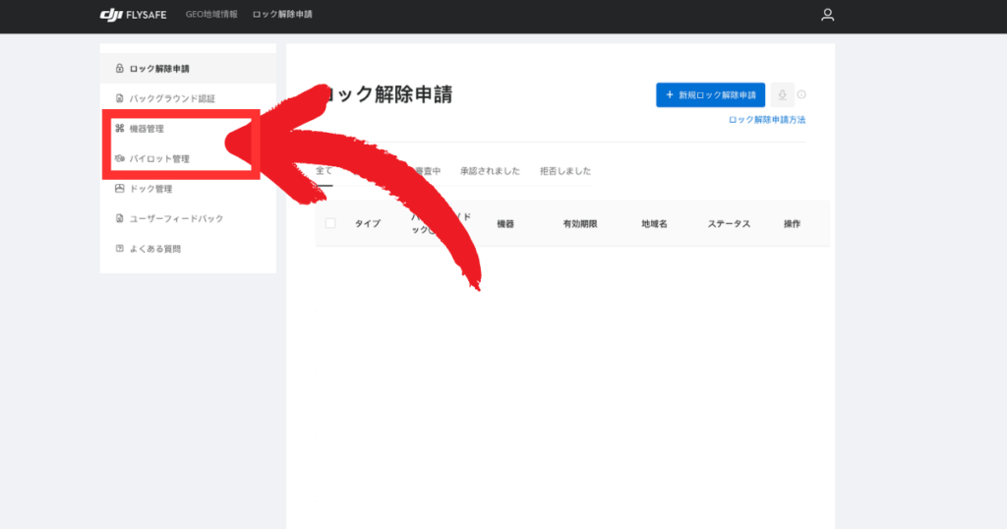This screenshot has width=1007, height=529.
Task: Click the ドック管理 dock icon in sidebar
Action: click(120, 189)
